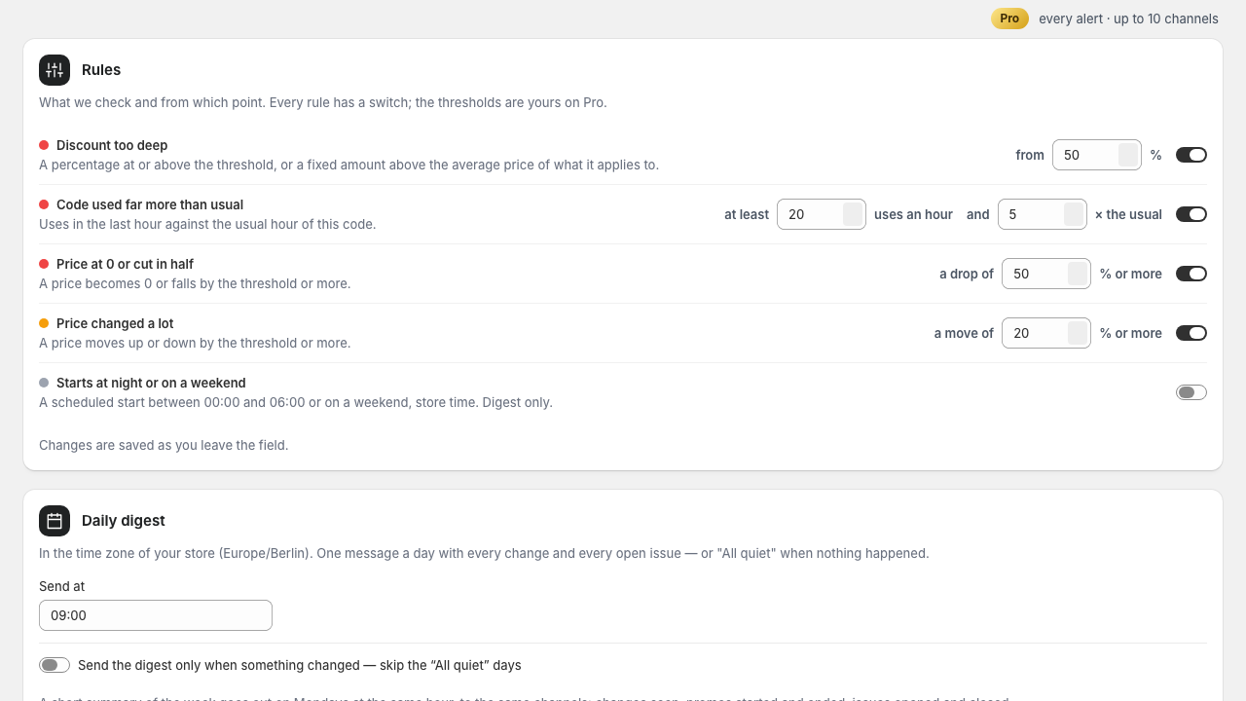Click the Daily digest calendar icon

pos(55,521)
